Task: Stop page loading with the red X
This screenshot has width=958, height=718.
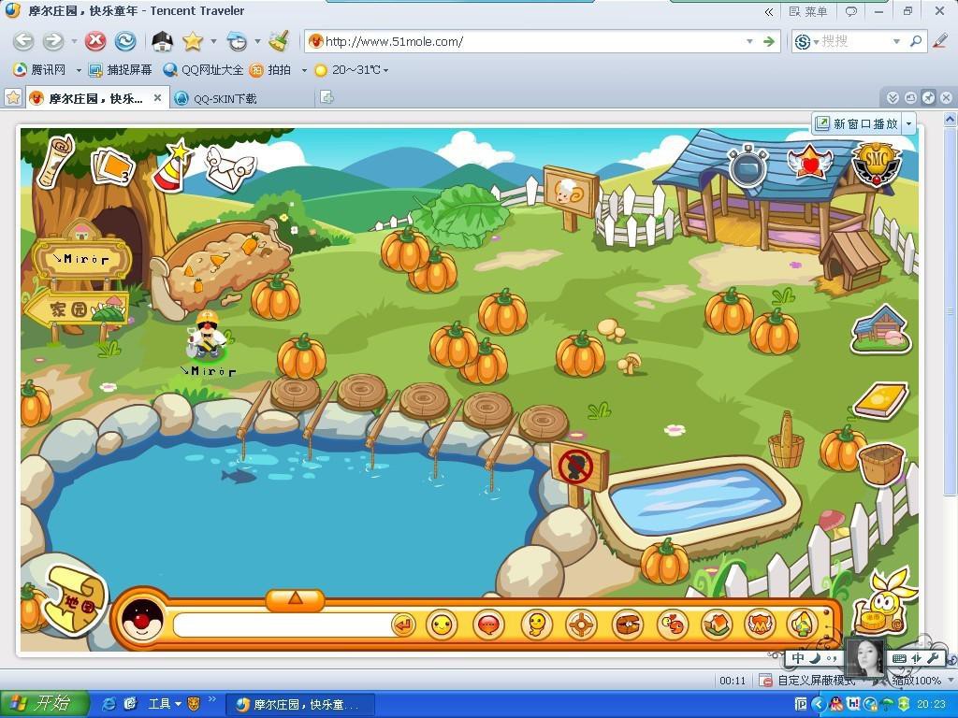Action: [x=94, y=41]
